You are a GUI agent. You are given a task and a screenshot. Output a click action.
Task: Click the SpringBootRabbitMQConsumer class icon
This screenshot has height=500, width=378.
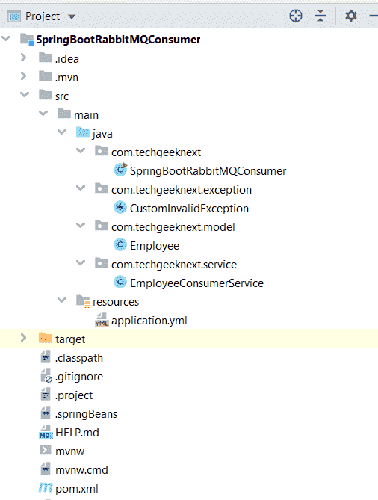tap(120, 170)
